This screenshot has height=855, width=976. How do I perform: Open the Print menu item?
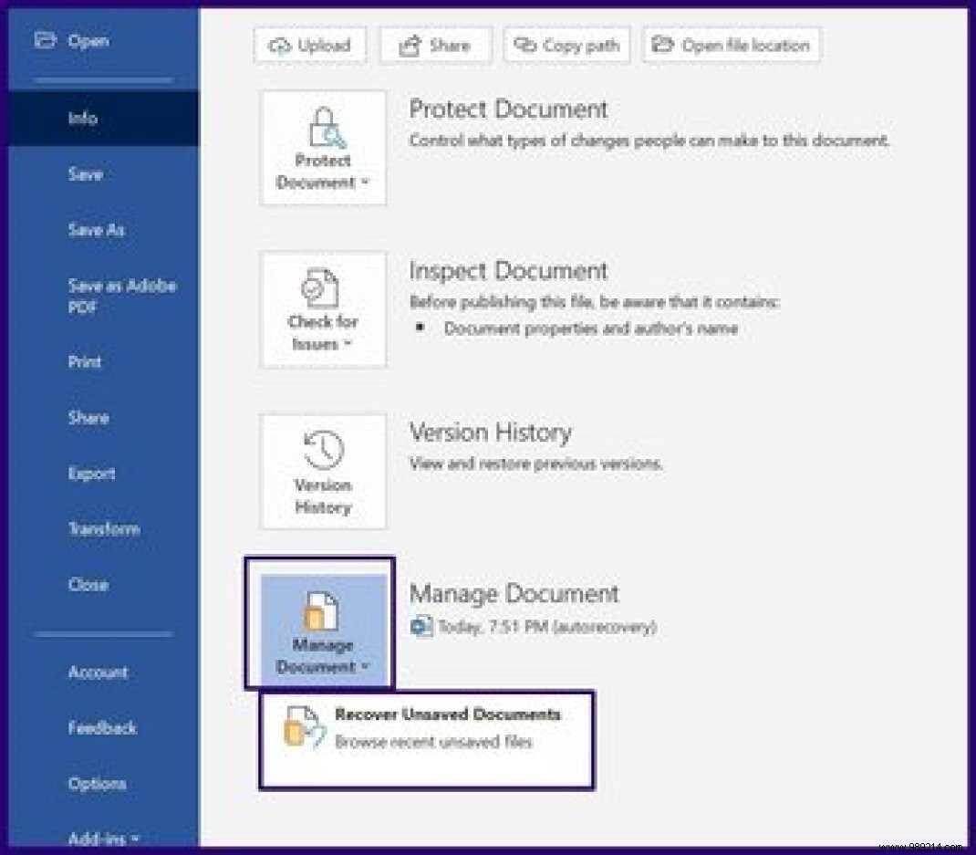[x=85, y=361]
